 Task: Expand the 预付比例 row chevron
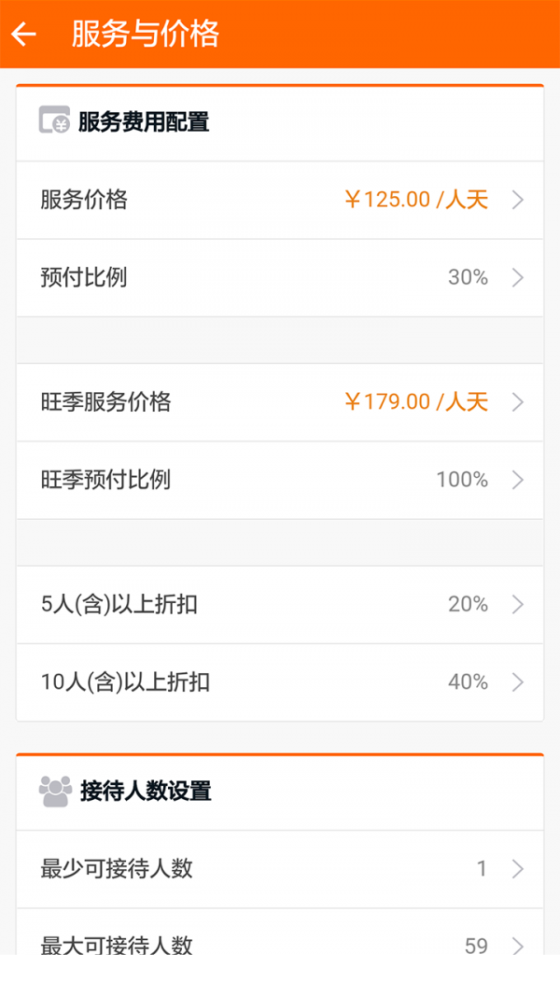(x=518, y=277)
